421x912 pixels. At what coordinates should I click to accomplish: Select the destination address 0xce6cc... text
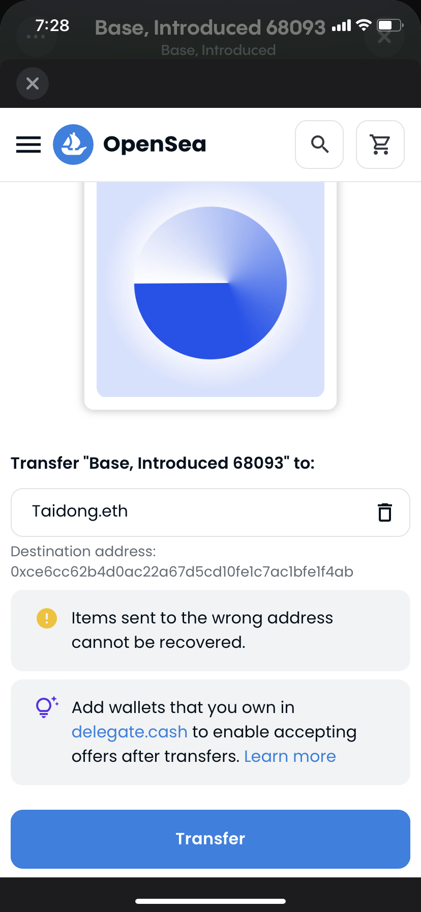(182, 572)
